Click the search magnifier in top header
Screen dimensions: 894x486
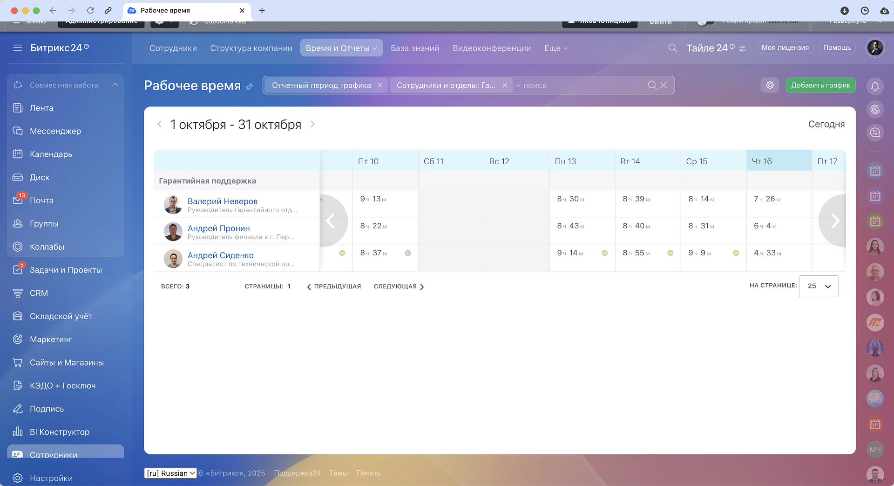(x=672, y=48)
